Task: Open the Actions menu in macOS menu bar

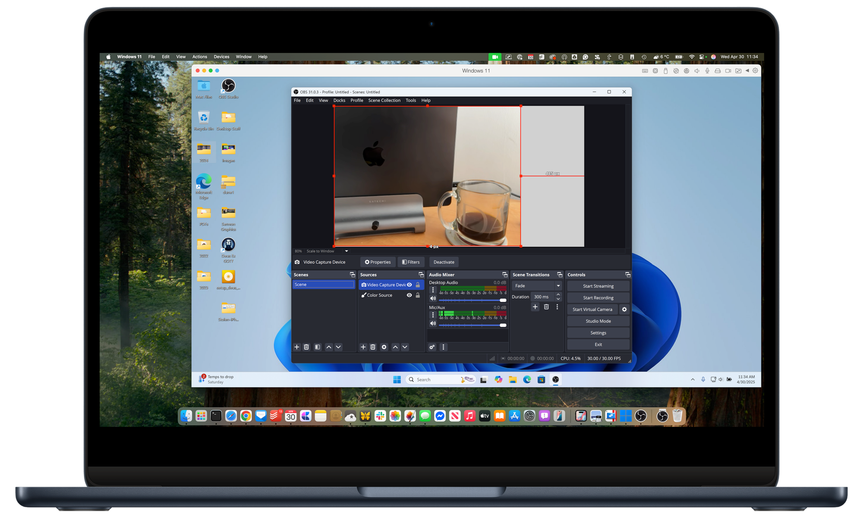Action: (x=200, y=57)
